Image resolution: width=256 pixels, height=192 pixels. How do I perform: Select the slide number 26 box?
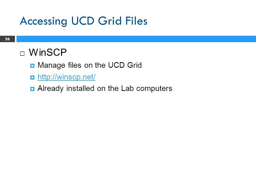pyautogui.click(x=7, y=39)
